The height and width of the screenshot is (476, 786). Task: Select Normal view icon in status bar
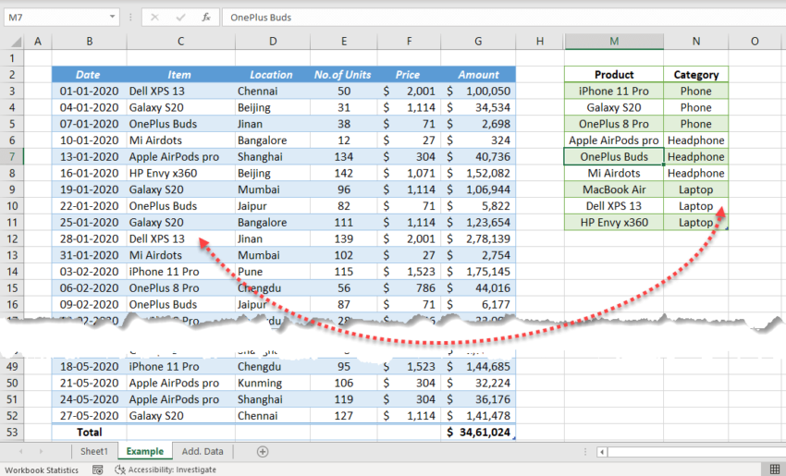coord(775,470)
